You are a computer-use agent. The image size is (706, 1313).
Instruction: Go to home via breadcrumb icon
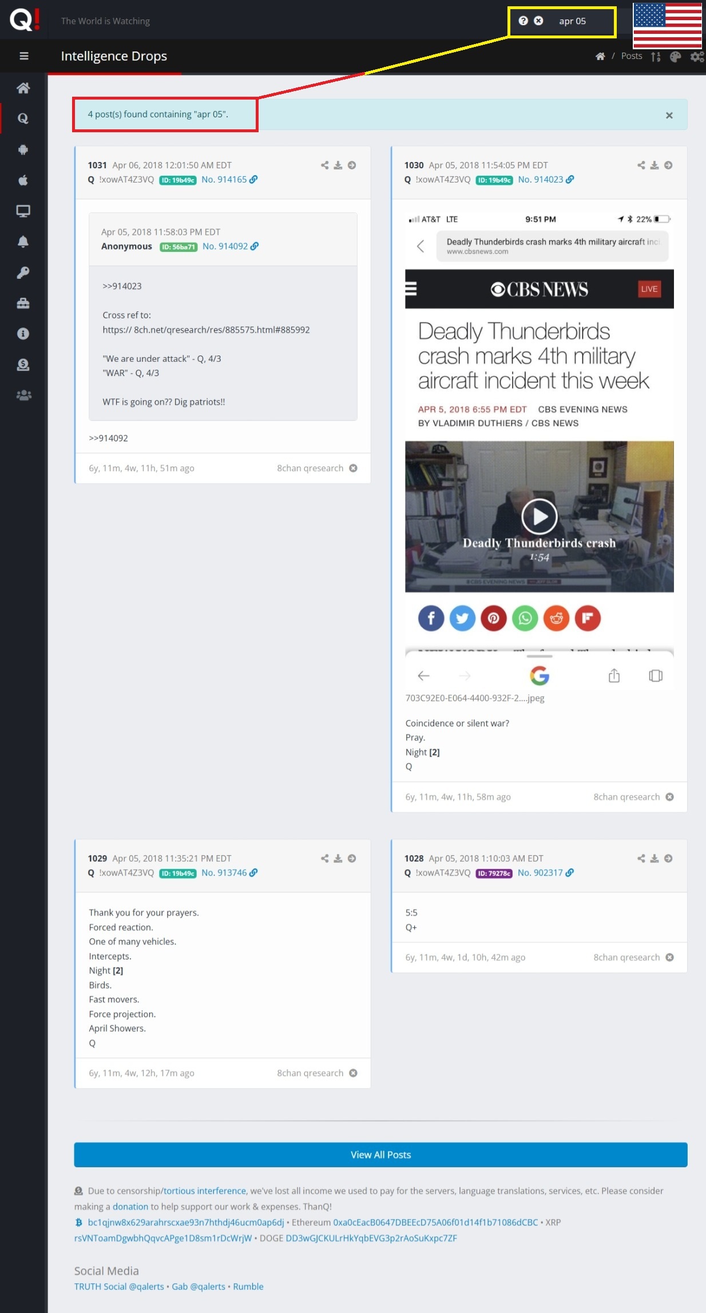click(600, 56)
